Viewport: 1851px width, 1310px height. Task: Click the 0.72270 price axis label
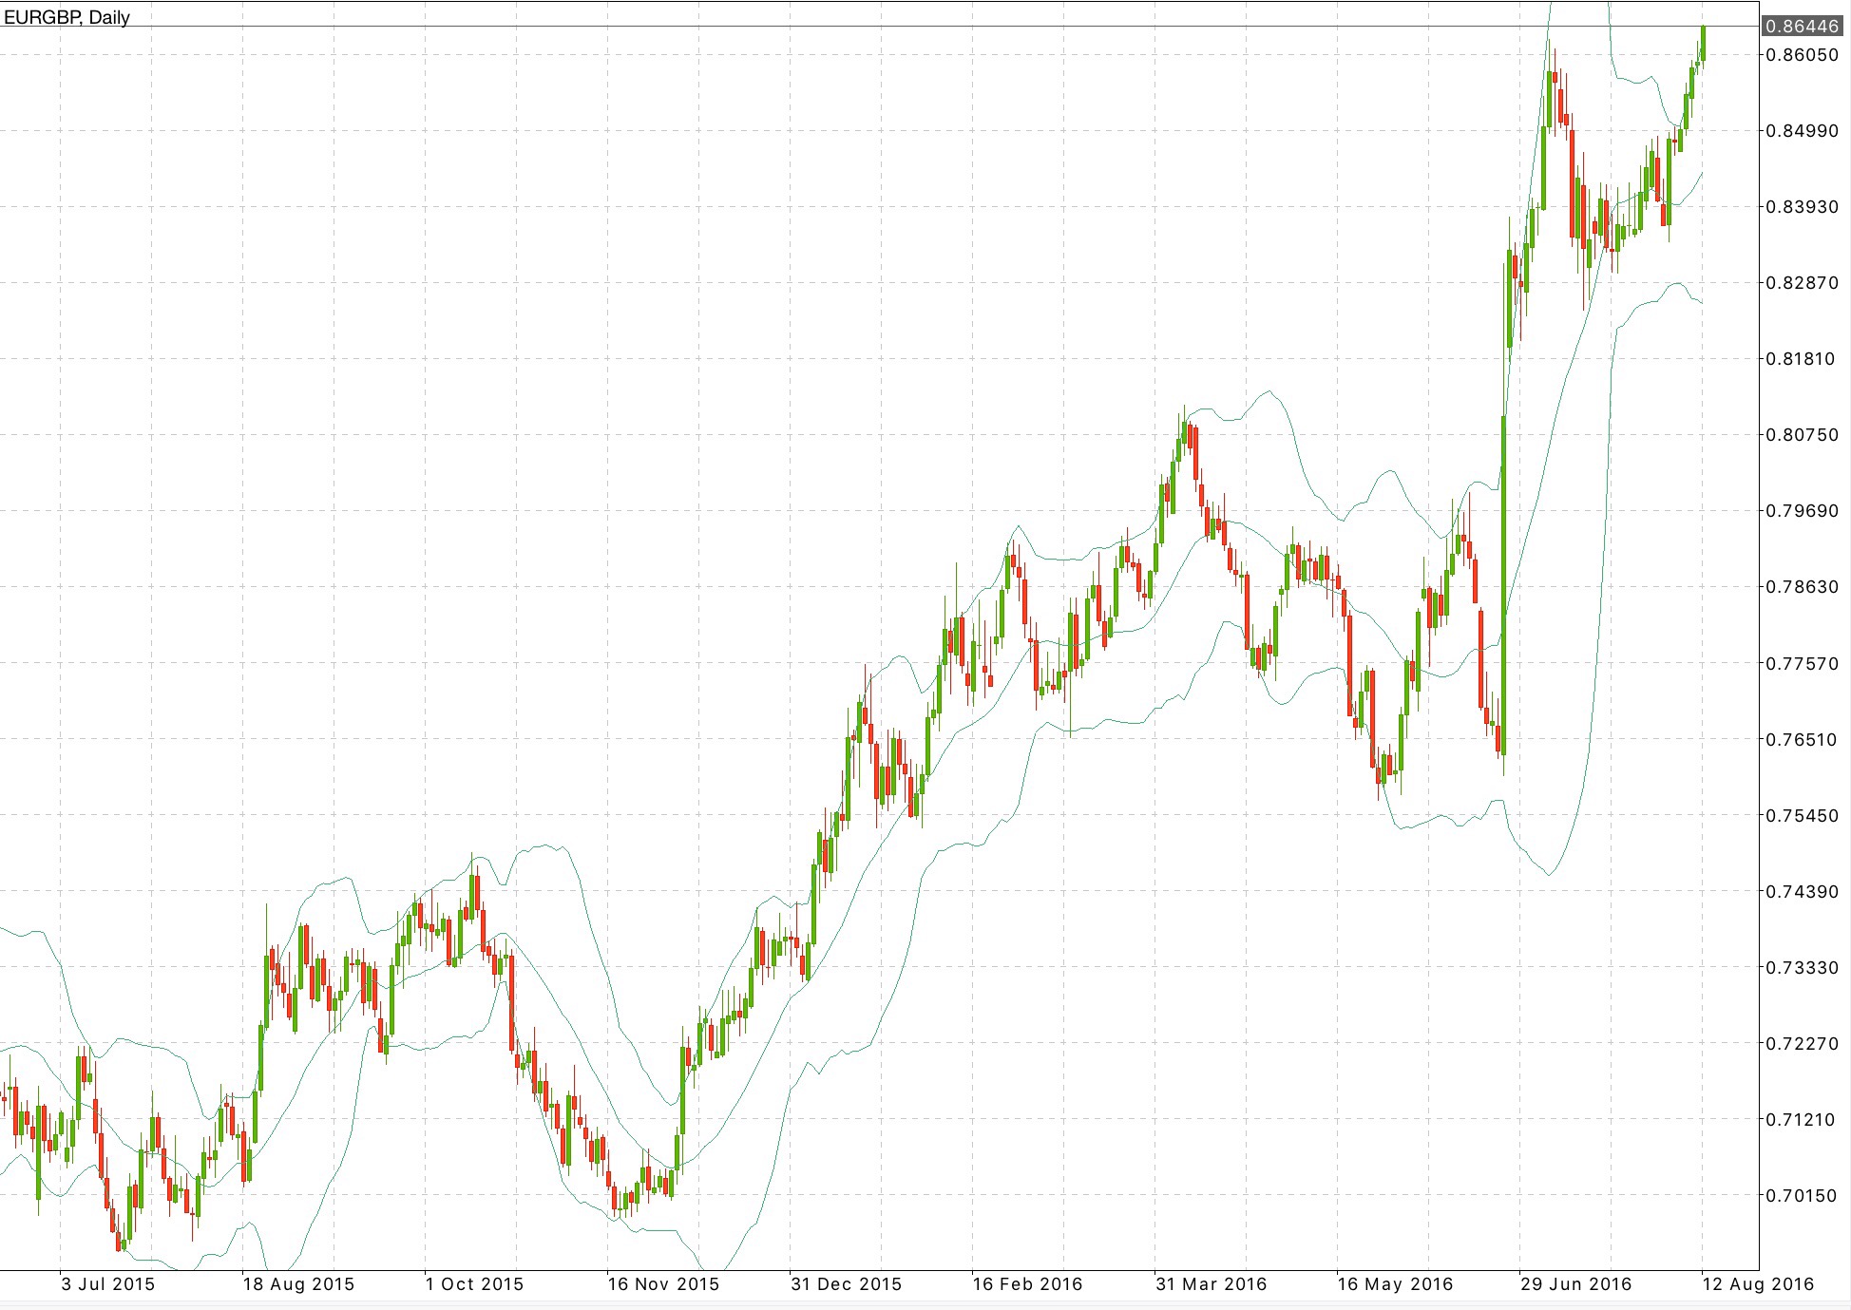(1803, 1043)
